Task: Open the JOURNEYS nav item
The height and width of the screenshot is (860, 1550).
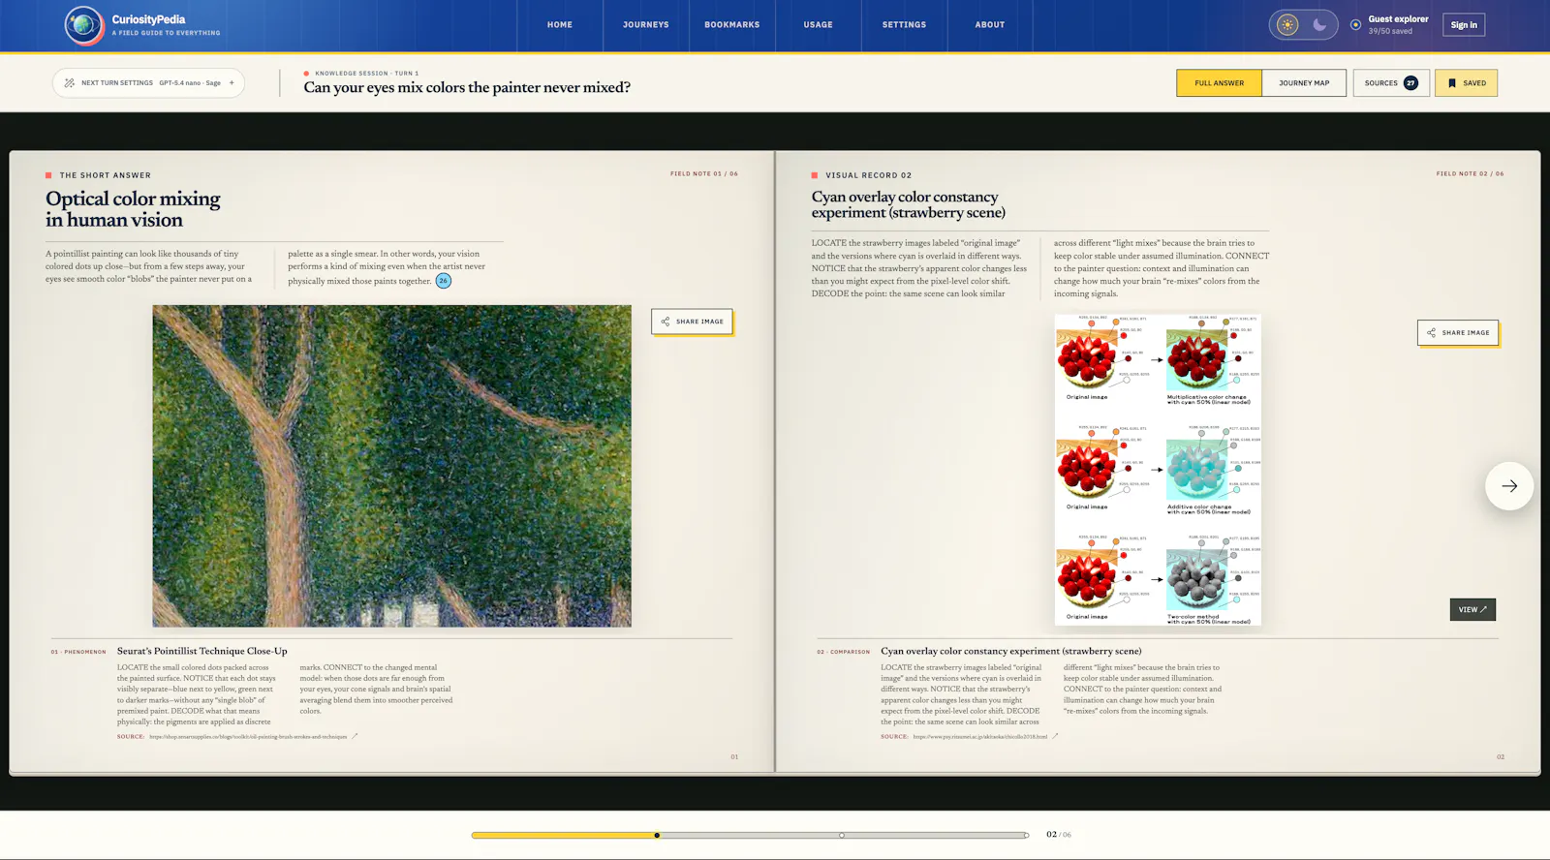Action: [646, 25]
